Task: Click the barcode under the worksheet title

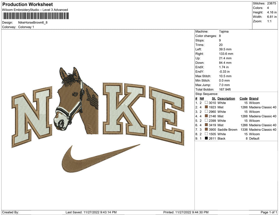Action: point(36,16)
